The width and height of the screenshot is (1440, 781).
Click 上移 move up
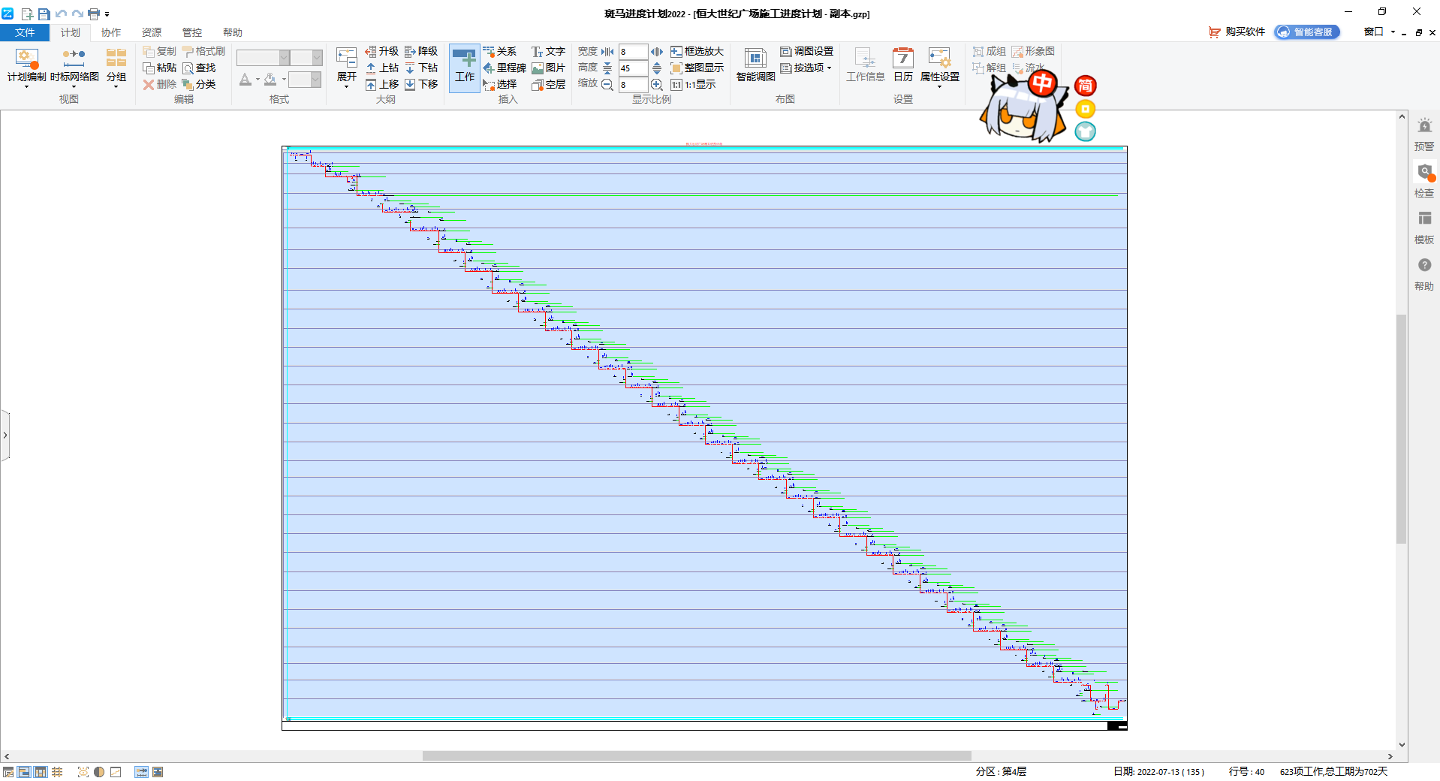381,84
